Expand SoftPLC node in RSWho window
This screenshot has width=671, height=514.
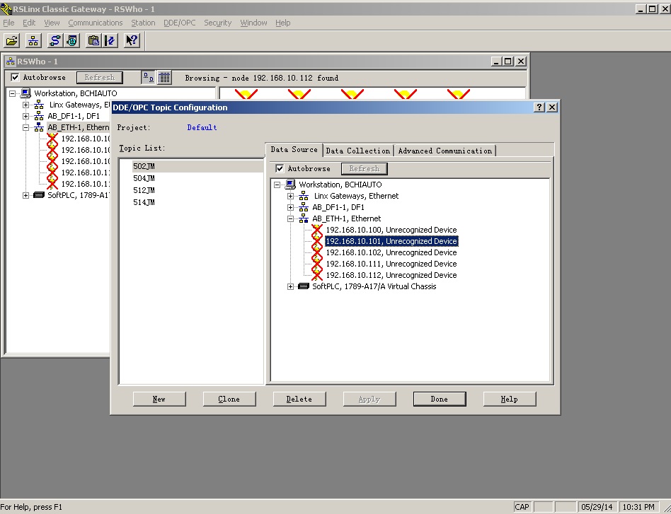(x=25, y=195)
